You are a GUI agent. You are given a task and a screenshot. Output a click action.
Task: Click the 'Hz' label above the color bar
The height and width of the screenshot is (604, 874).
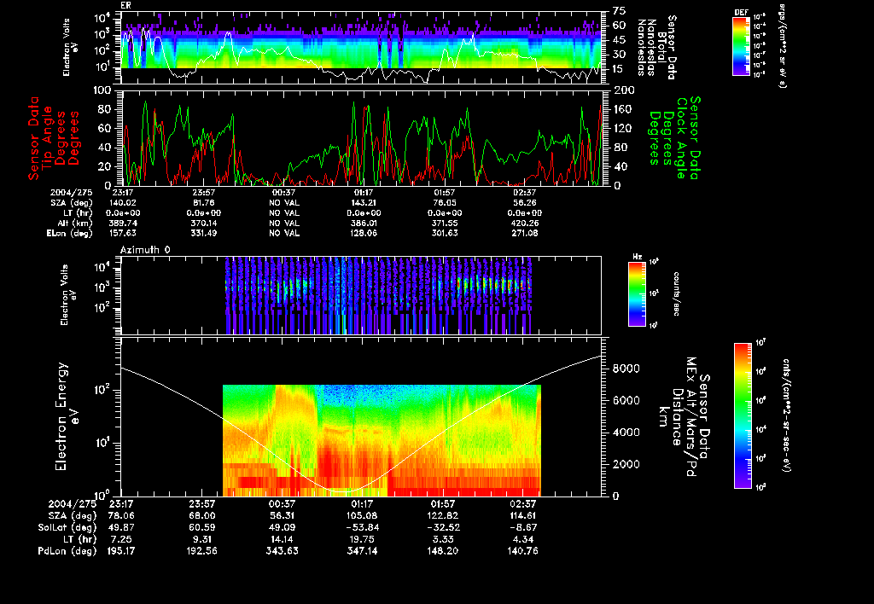click(637, 257)
